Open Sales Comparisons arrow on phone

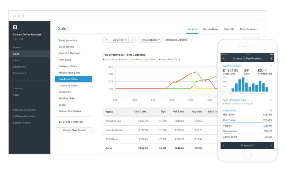click(271, 100)
